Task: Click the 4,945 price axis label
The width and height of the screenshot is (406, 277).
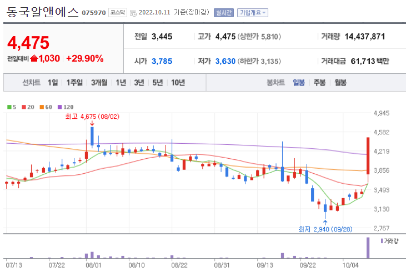Action: 382,113
